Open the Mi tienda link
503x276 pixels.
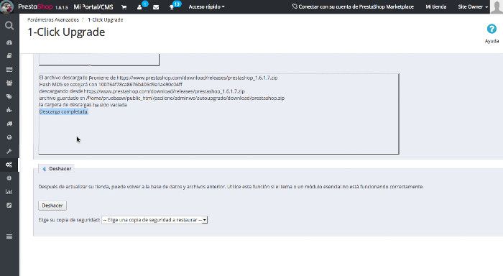435,6
